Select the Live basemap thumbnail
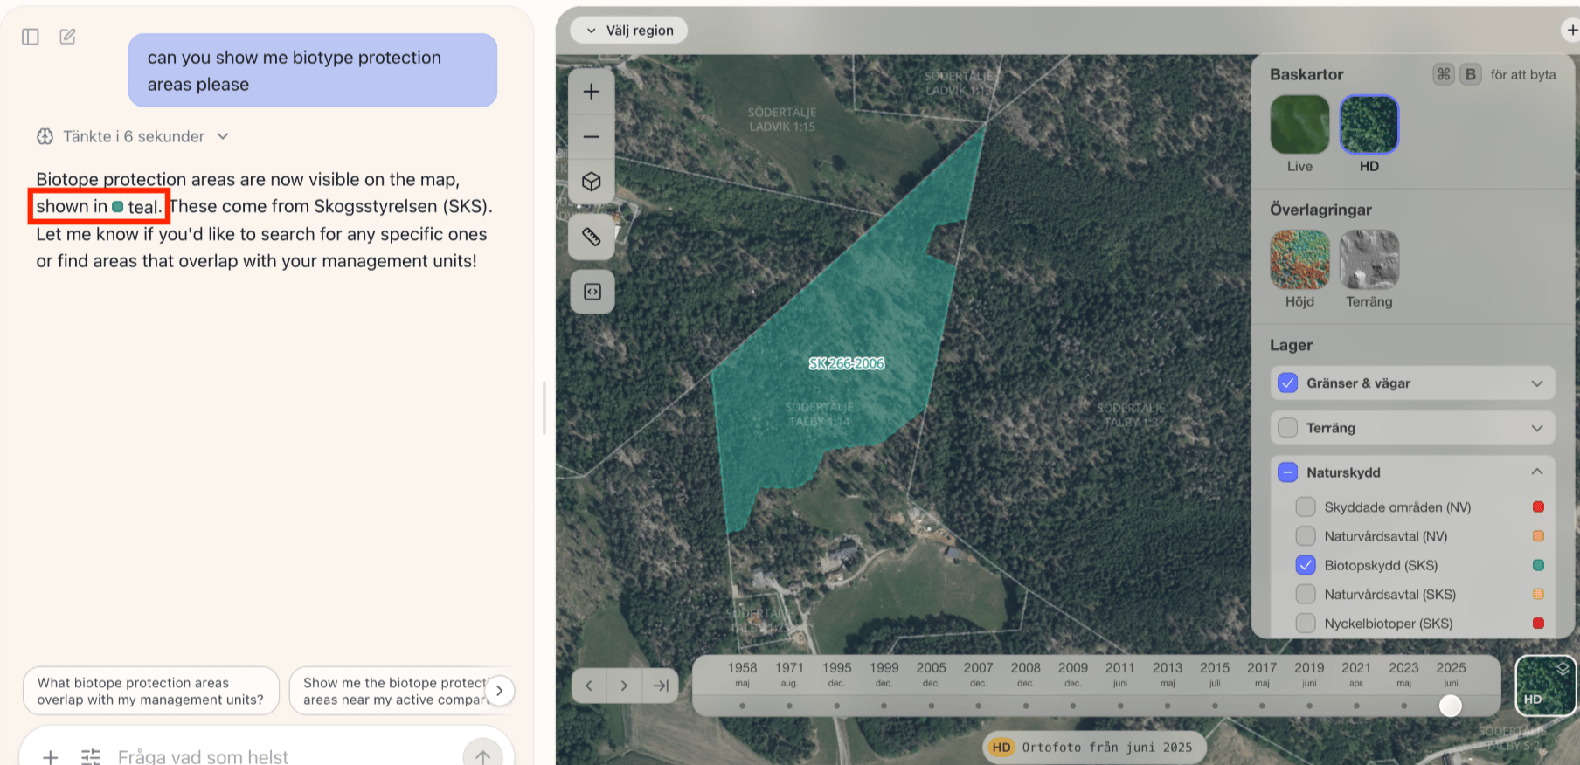 click(1299, 125)
